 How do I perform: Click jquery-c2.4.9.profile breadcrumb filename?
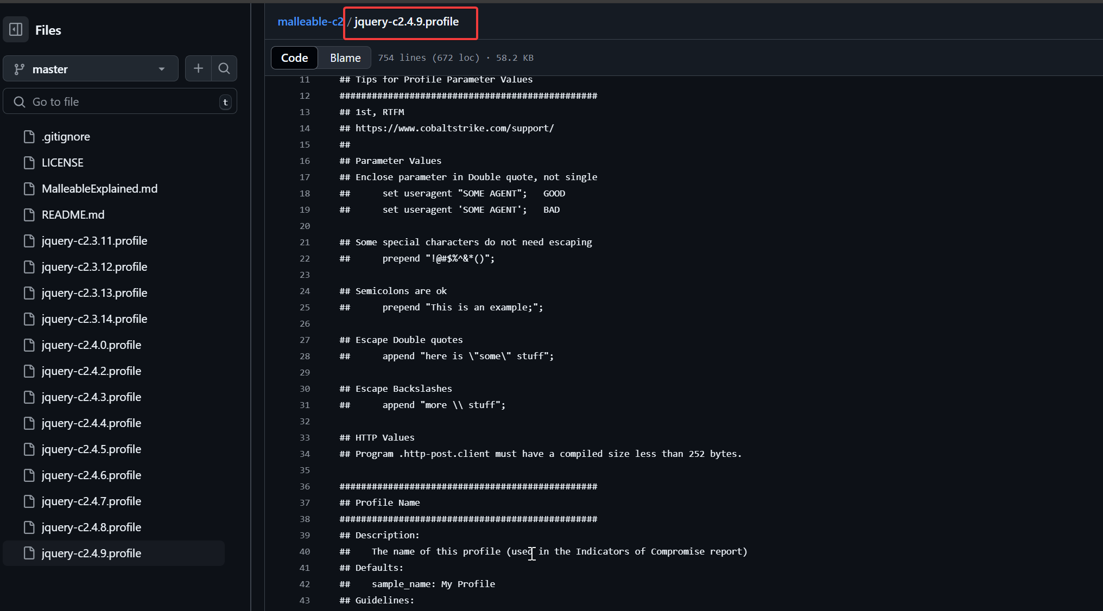407,22
